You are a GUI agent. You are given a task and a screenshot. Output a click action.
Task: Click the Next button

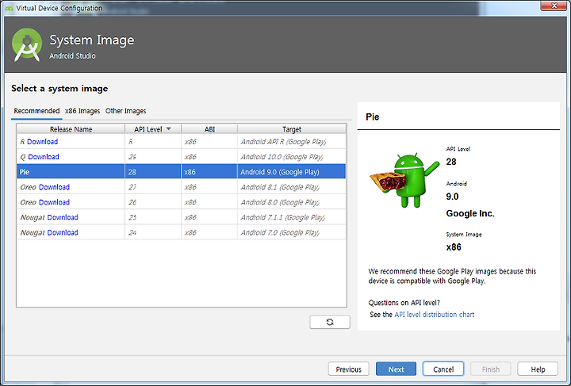[396, 369]
